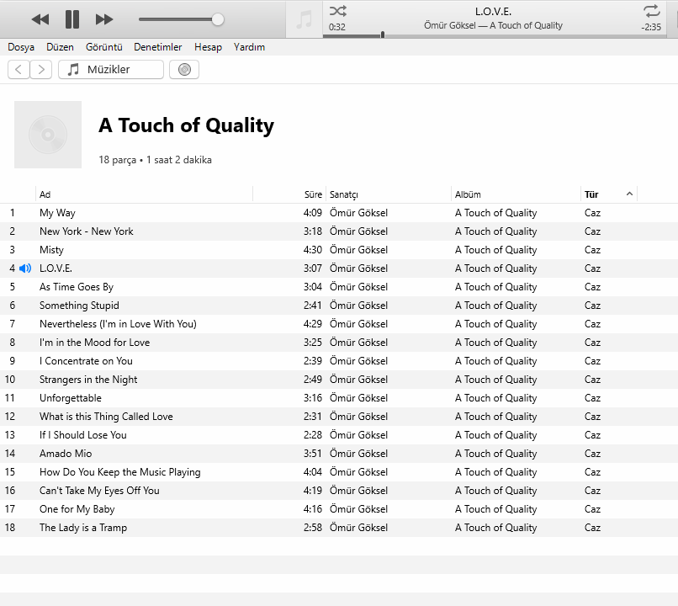
Task: Click duration 2:58 of The Lady is a Tramp
Action: (x=313, y=528)
